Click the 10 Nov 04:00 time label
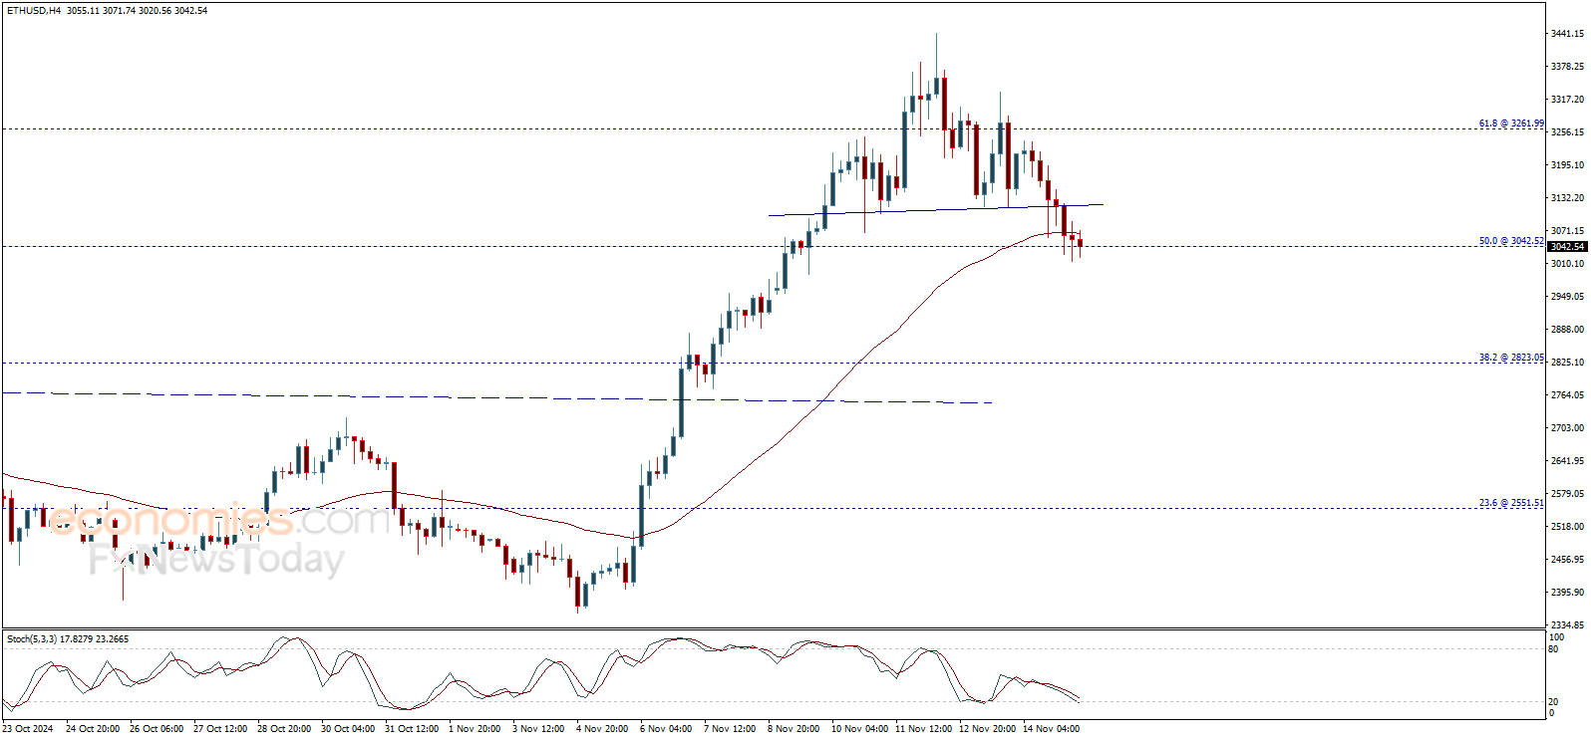Screen dimensions: 1591x740 click(x=859, y=729)
